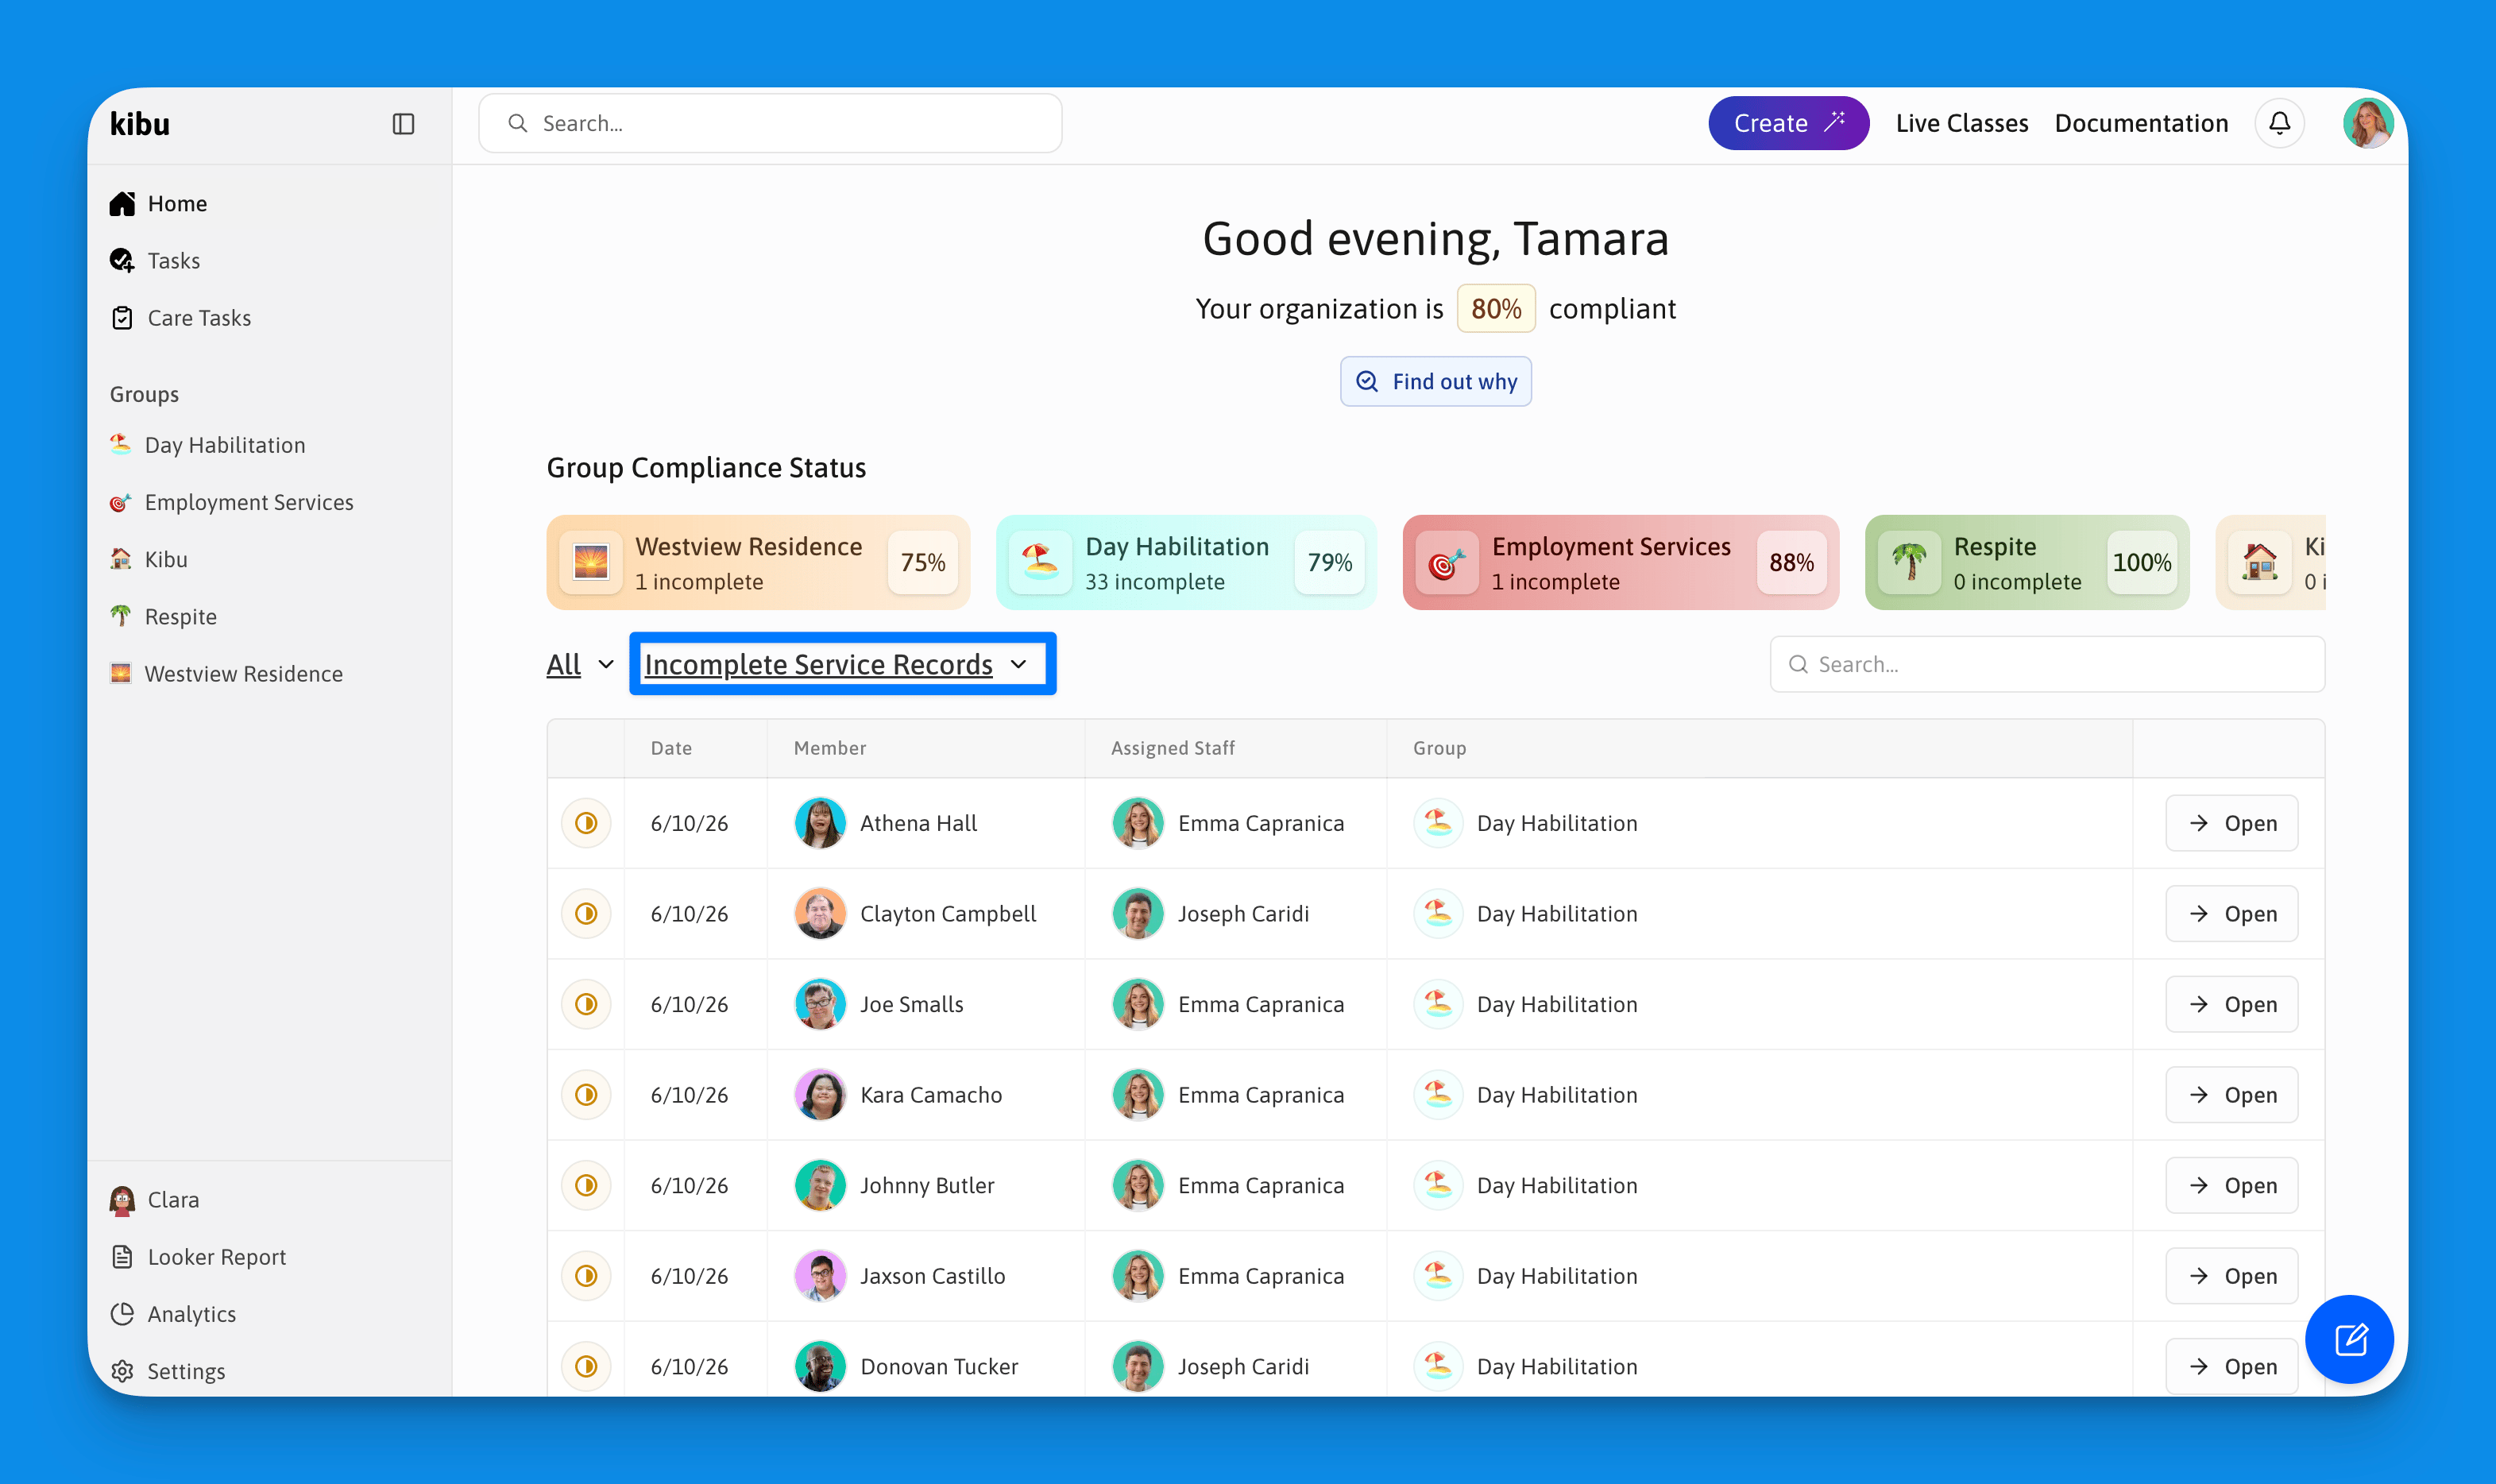Viewport: 2496px width, 1484px height.
Task: Open Clayton Campbell's service record
Action: pos(2231,913)
